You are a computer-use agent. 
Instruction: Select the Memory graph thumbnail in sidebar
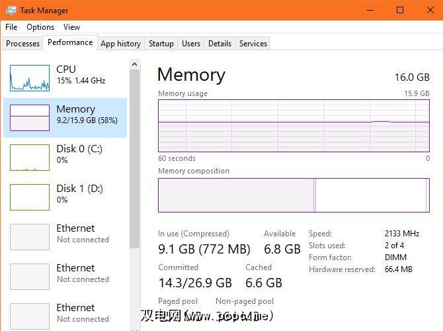point(30,118)
